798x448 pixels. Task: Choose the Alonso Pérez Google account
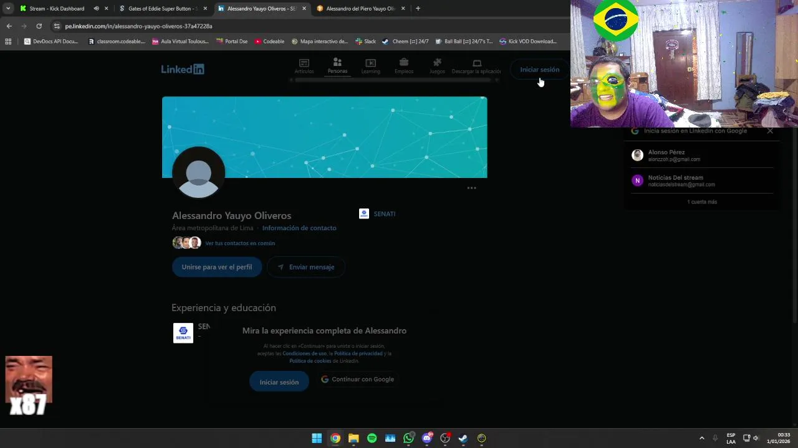click(x=702, y=156)
